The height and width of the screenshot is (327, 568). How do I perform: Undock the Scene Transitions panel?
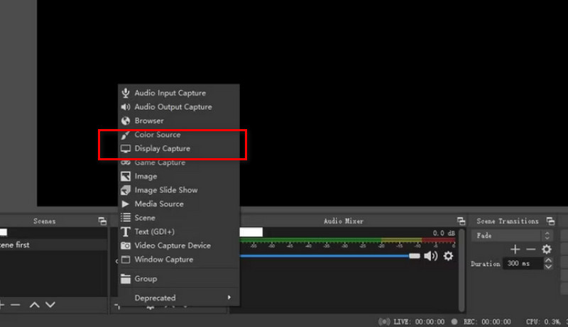[x=551, y=221]
